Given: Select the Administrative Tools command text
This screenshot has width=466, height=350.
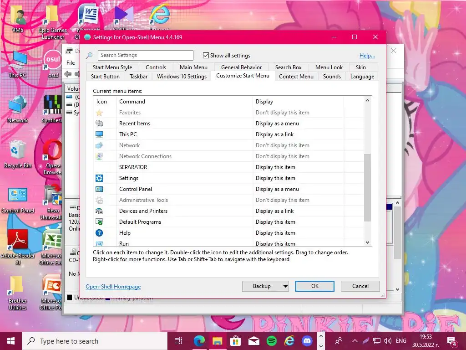Looking at the screenshot, I should (143, 200).
